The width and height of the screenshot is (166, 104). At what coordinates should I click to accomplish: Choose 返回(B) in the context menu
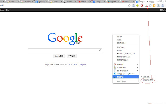[126, 37]
